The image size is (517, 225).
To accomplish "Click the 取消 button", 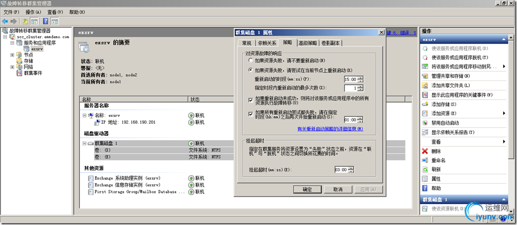I will 338,189.
